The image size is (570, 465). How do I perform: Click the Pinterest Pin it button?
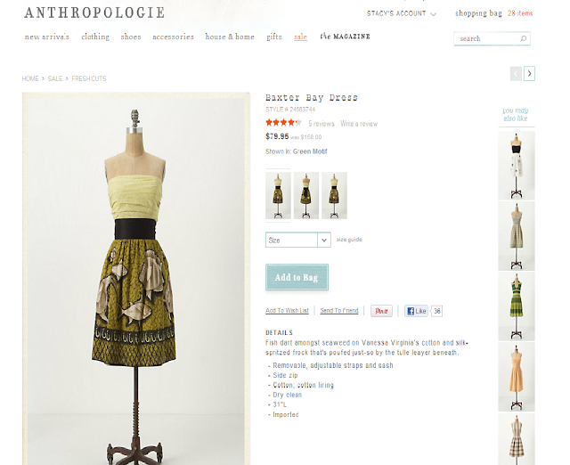point(381,311)
